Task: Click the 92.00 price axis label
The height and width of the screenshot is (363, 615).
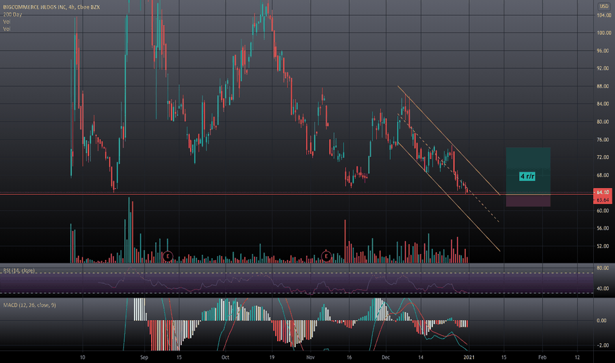Action: pyautogui.click(x=603, y=68)
